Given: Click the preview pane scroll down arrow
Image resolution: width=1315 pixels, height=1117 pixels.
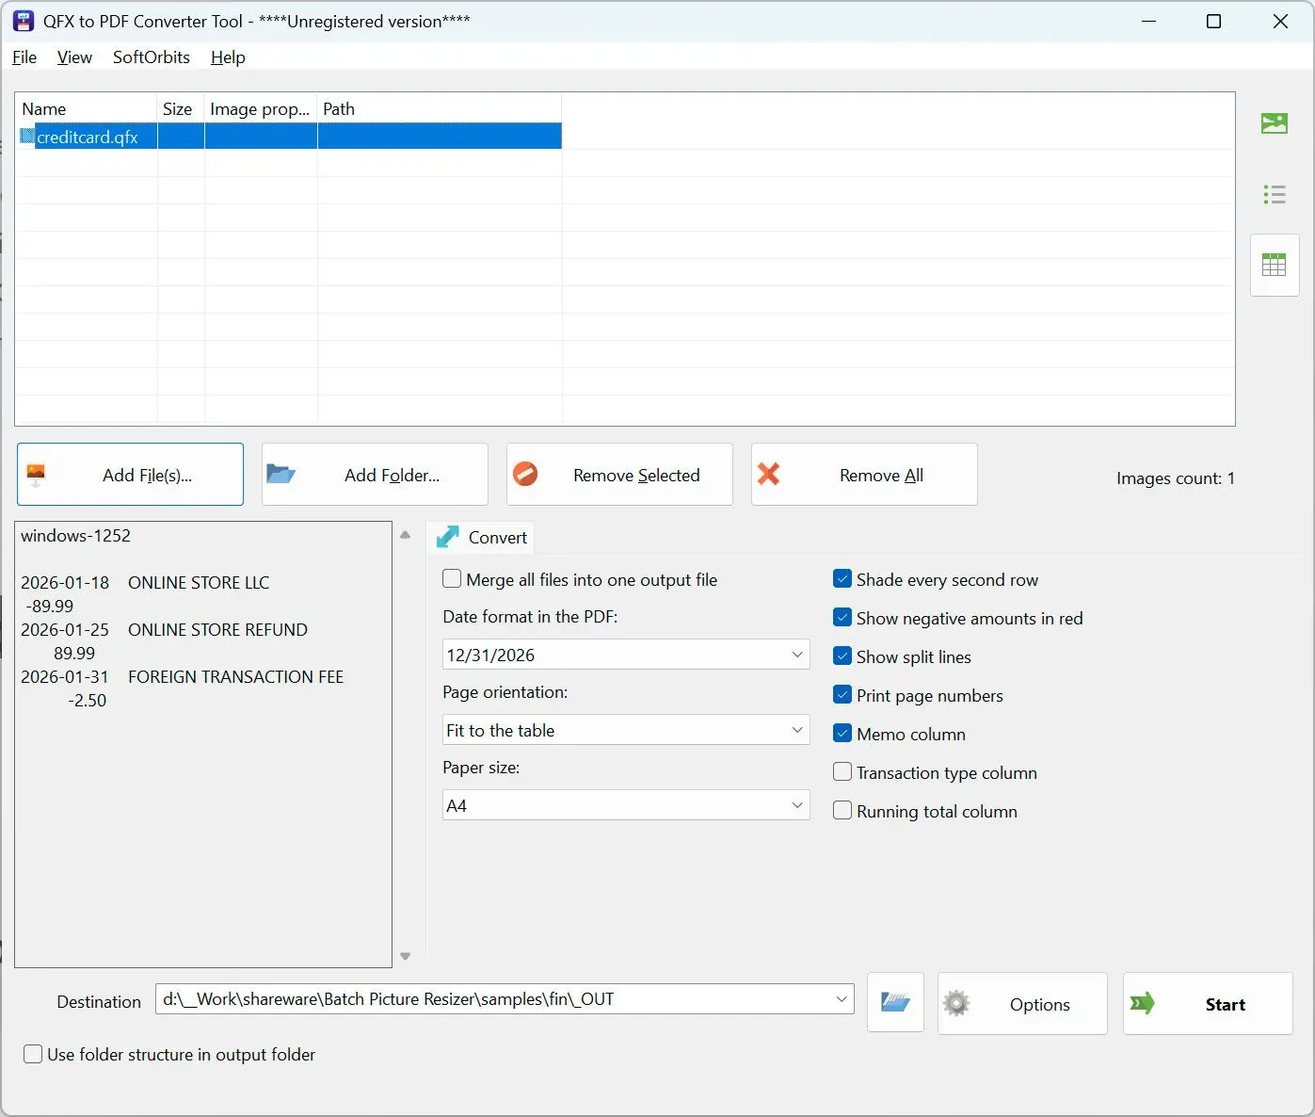Looking at the screenshot, I should tap(406, 956).
